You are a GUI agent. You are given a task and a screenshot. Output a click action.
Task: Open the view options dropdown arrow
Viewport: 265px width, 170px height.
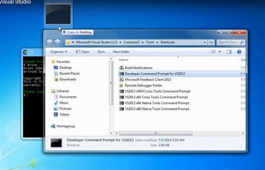point(220,52)
